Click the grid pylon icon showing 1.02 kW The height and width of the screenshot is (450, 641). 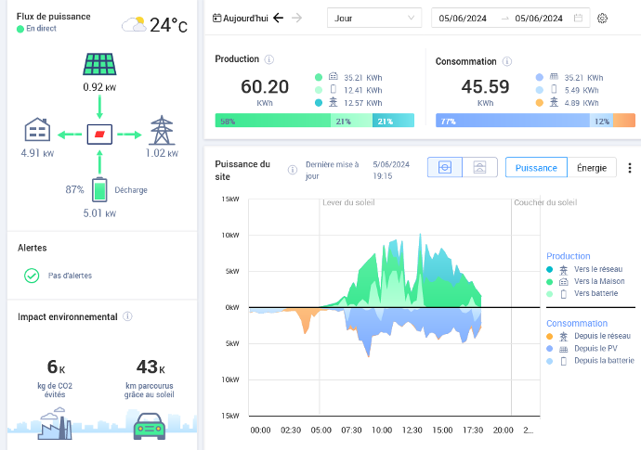pyautogui.click(x=162, y=130)
